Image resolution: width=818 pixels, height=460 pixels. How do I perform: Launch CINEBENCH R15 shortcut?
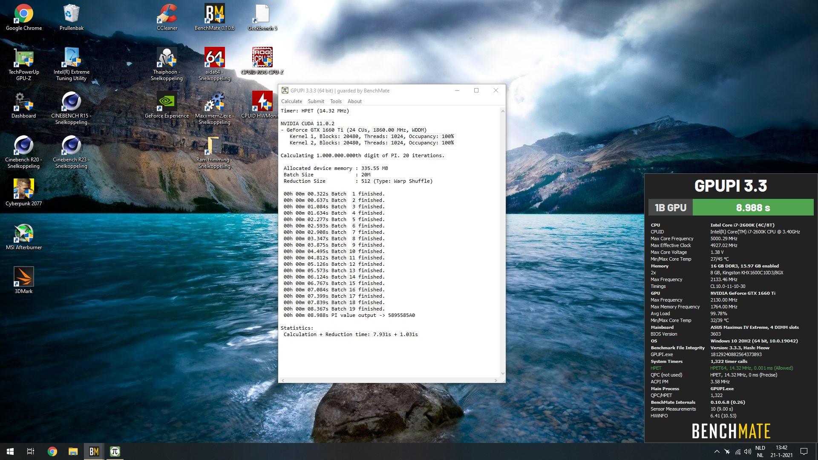point(72,108)
